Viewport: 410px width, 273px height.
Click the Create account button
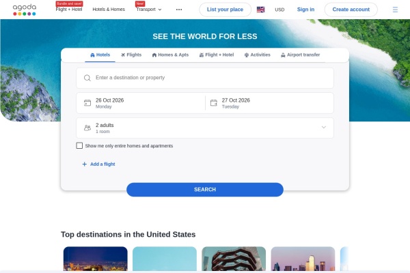coord(351,10)
